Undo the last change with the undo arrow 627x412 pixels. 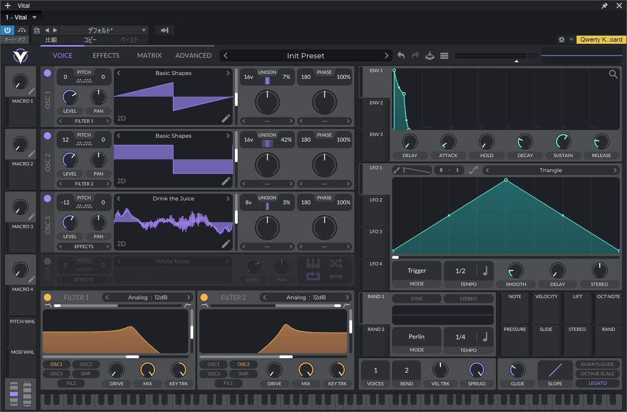coord(401,56)
